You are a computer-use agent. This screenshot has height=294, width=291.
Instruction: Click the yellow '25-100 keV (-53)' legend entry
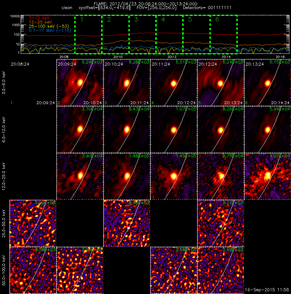49,26
